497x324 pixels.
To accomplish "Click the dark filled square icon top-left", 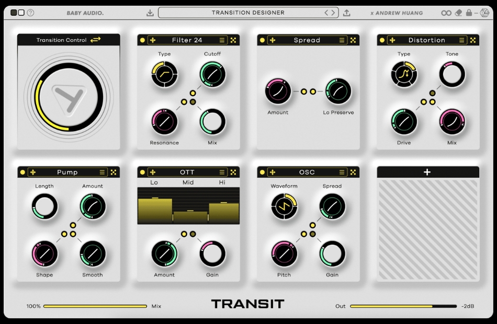I will (14, 13).
